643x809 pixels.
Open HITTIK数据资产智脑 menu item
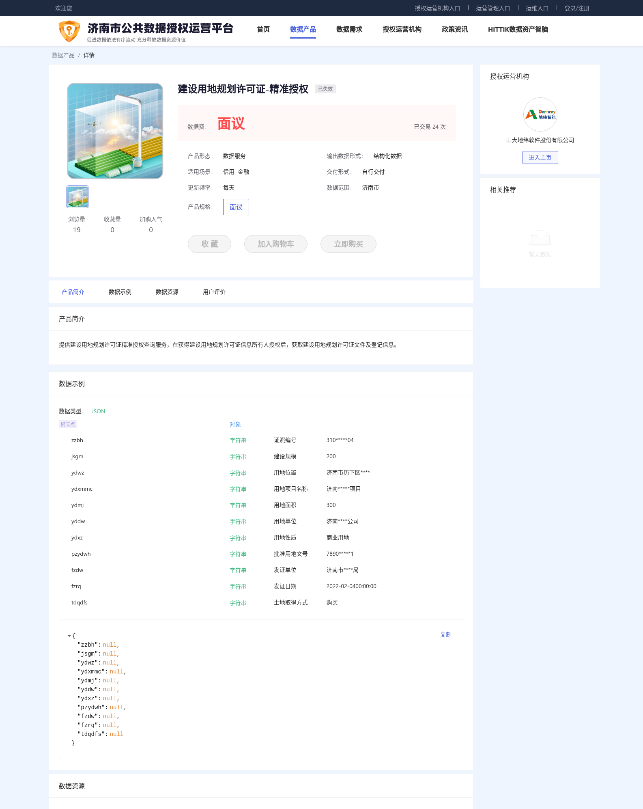518,29
